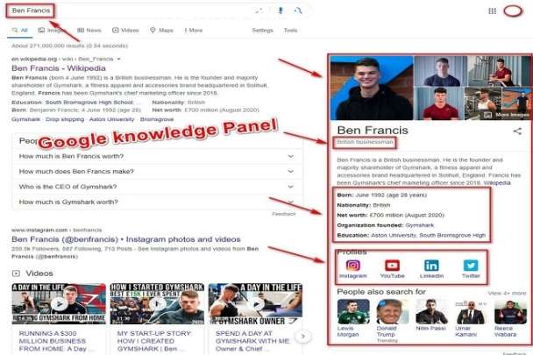The width and height of the screenshot is (533, 355).
Task: Open Ben Francis - Wikipedia result link
Action: (59, 68)
